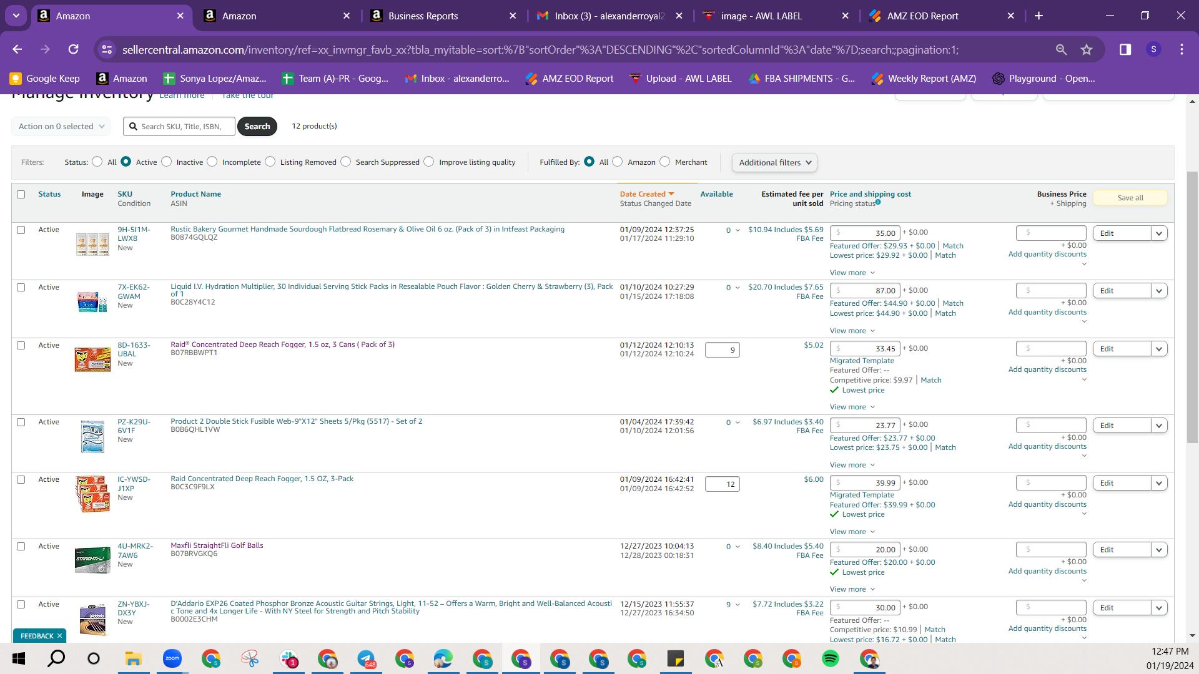Open Edit dropdown arrow for Rustic Bakery row
The width and height of the screenshot is (1199, 674).
point(1160,233)
